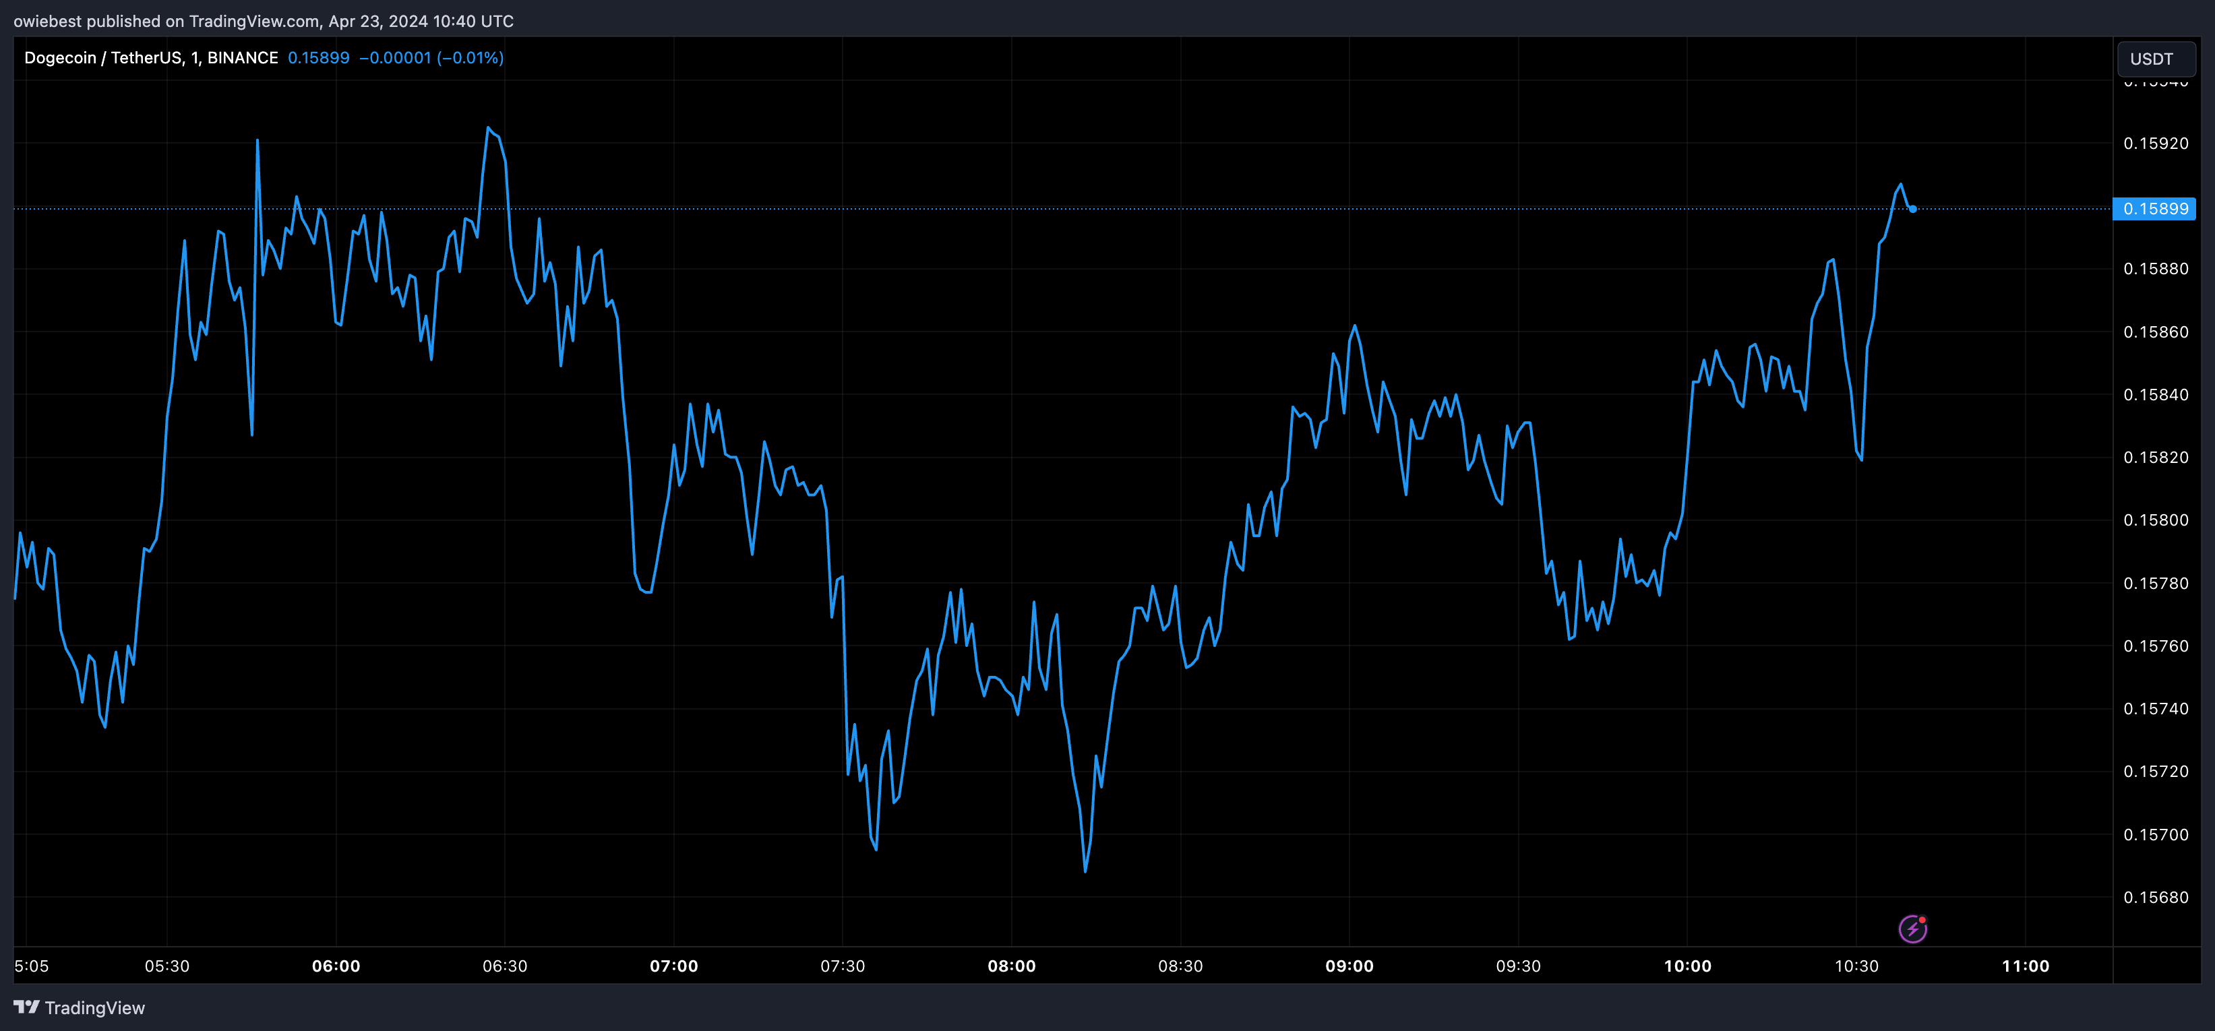Click the 08:00 time axis label
This screenshot has height=1031, width=2215.
point(1011,966)
